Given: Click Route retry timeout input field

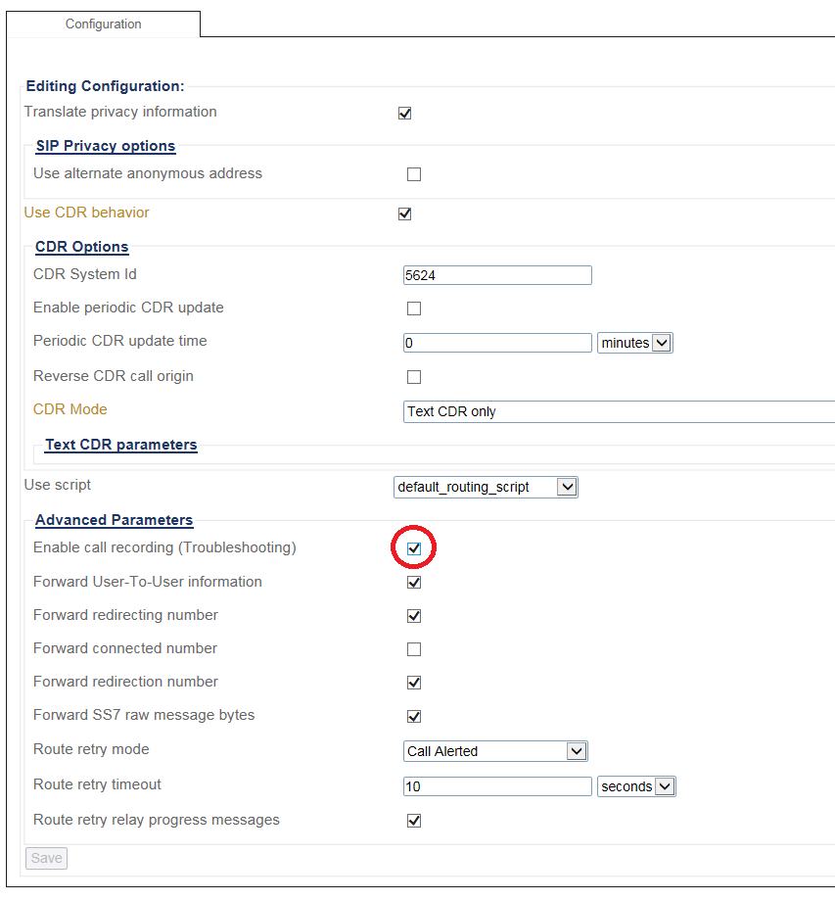Looking at the screenshot, I should coord(497,786).
